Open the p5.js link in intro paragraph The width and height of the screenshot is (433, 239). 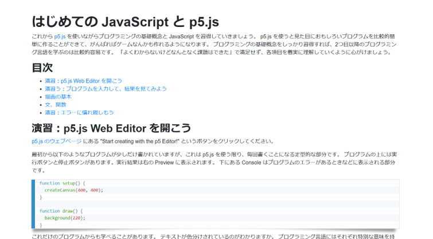(60, 37)
